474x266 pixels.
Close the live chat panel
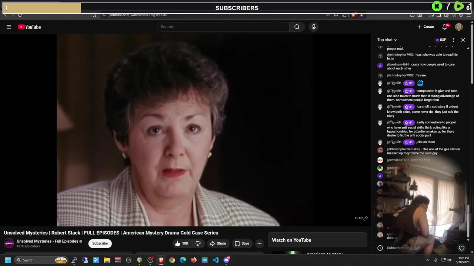(x=463, y=40)
